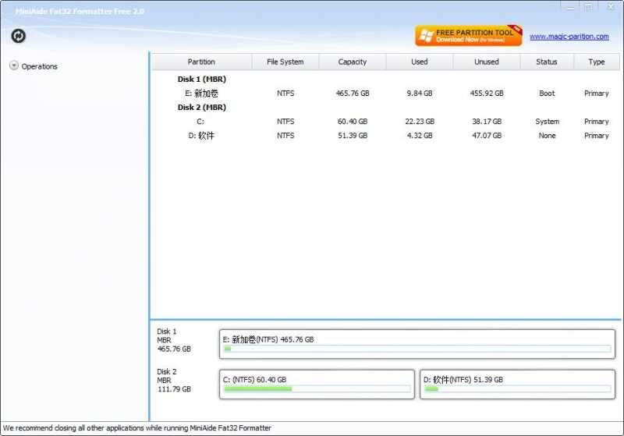This screenshot has height=436, width=624.
Task: Visit the www.magic-partition.com link
Action: pos(569,37)
